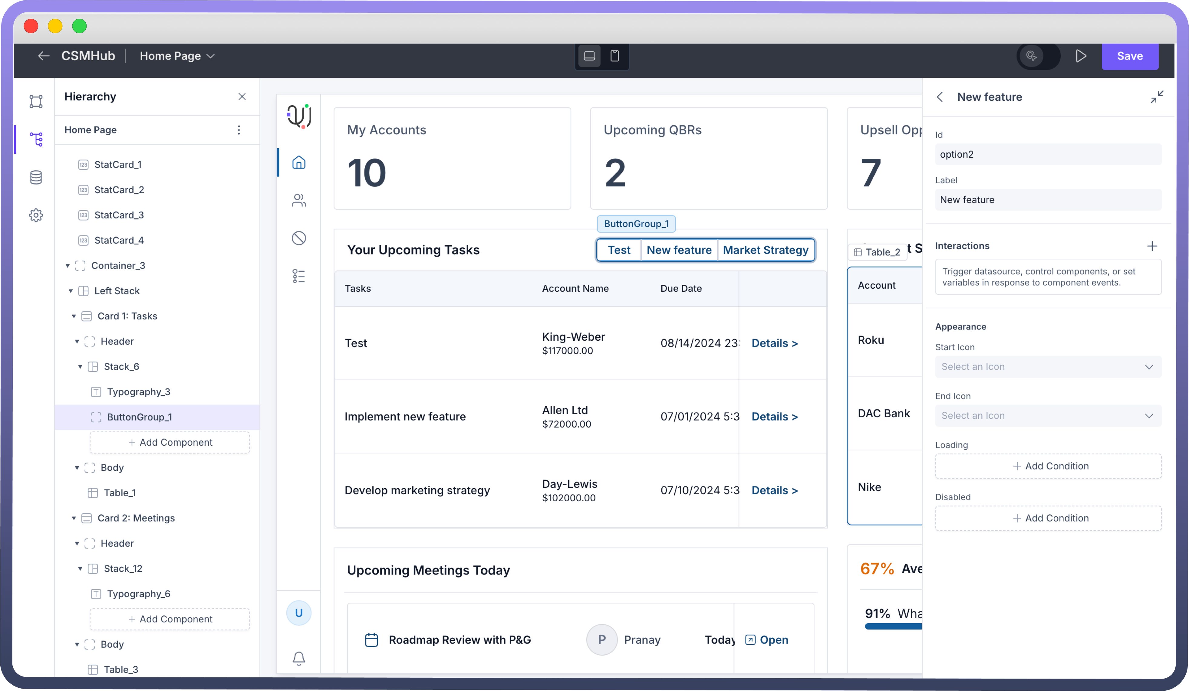1189x691 pixels.
Task: Click the notification bell in app preview
Action: click(x=299, y=658)
